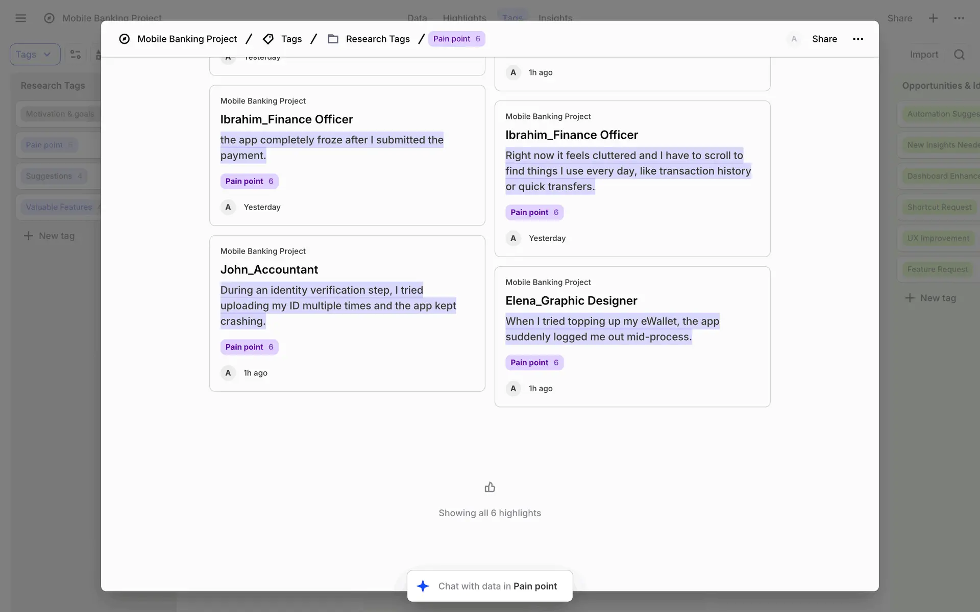The height and width of the screenshot is (612, 980).
Task: Expand the Tags view dropdown
Action: pyautogui.click(x=35, y=55)
